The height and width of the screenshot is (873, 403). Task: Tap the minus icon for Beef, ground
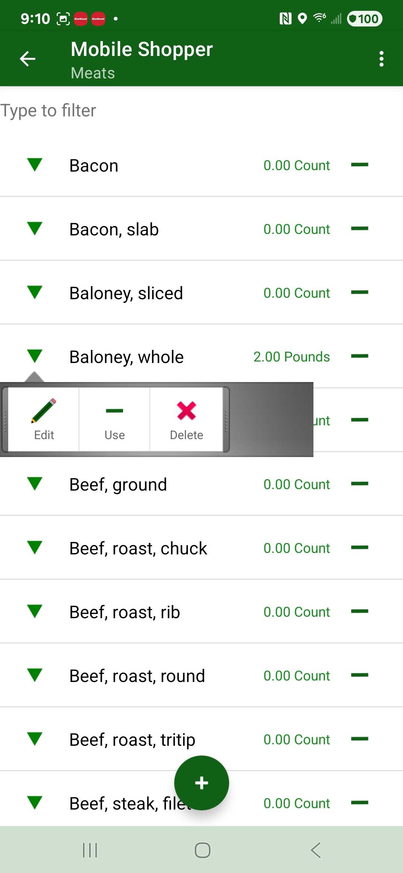tap(359, 484)
